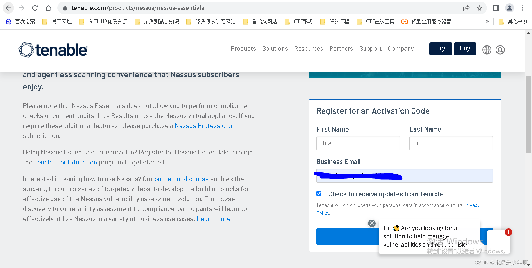
Task: Dismiss the chat popup with X icon
Action: pos(372,223)
